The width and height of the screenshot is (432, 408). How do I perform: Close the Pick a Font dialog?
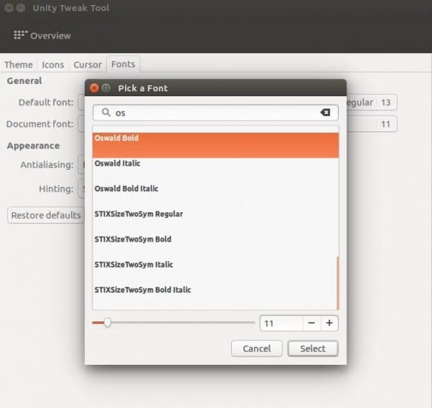pyautogui.click(x=94, y=88)
